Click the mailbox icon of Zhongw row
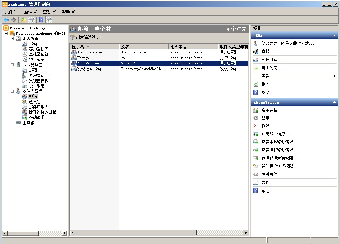This screenshot has width=340, height=244. tap(74, 58)
